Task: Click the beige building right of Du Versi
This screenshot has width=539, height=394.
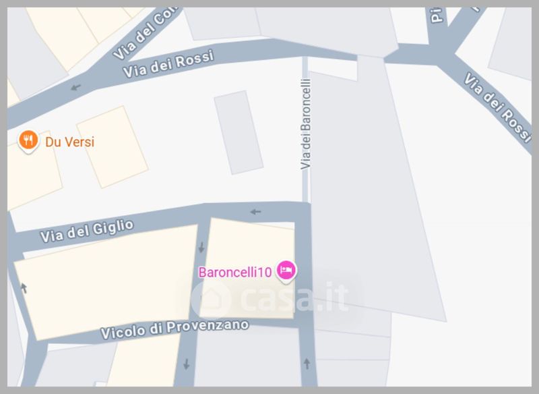Action: click(112, 147)
